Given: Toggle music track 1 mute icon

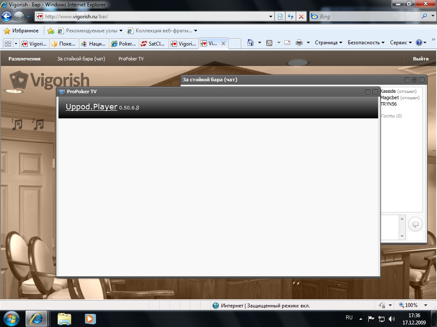Looking at the screenshot, I should click(x=17, y=124).
